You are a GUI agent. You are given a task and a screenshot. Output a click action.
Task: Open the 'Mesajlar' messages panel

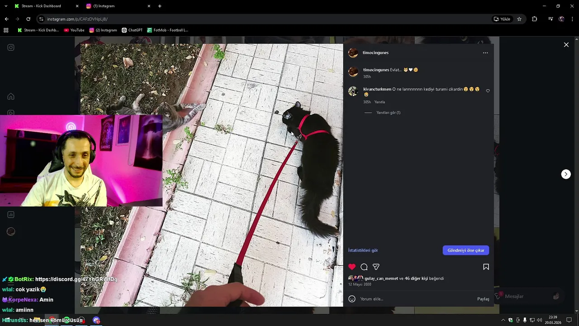(528, 296)
